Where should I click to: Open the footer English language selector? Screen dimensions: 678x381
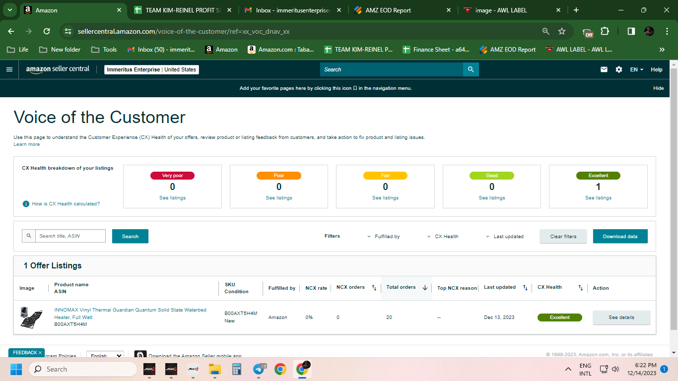105,355
